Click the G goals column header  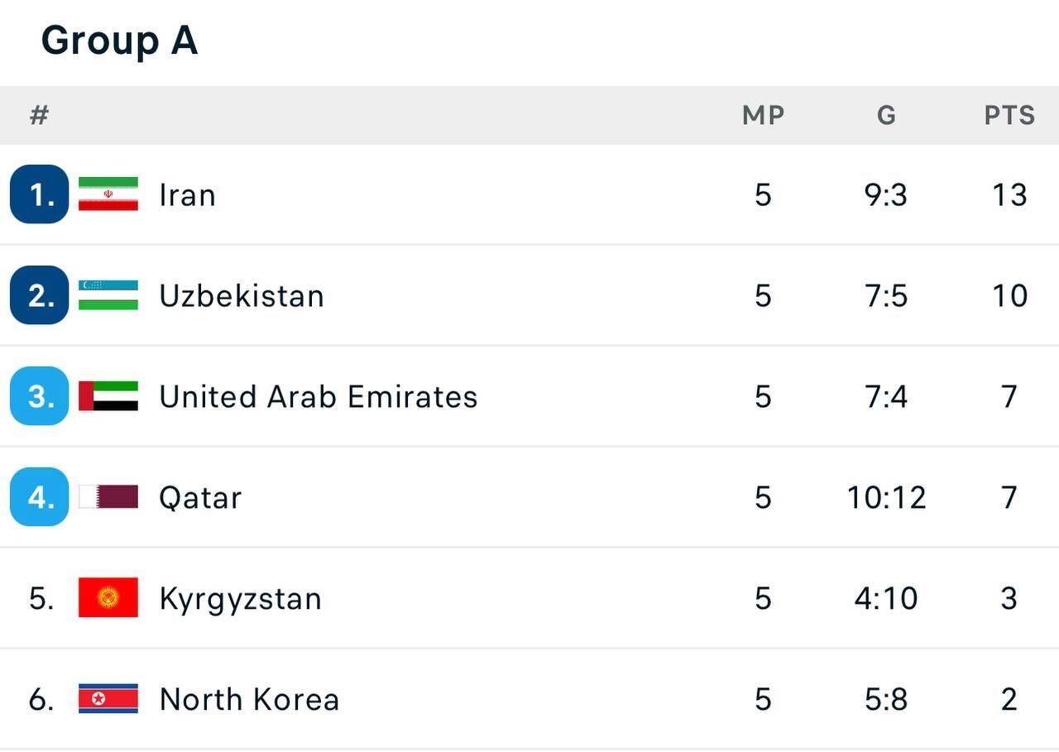[886, 115]
